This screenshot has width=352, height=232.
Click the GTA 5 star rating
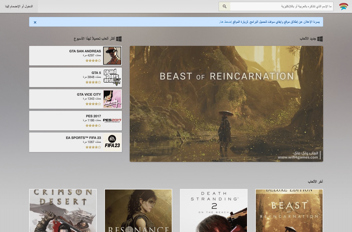tap(93, 82)
